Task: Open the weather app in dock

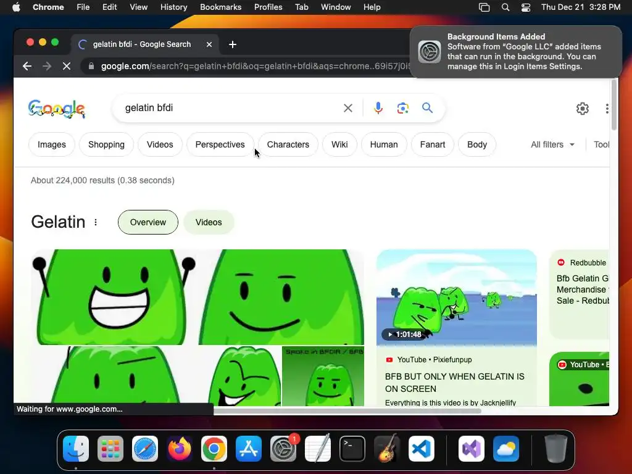Action: (x=506, y=449)
